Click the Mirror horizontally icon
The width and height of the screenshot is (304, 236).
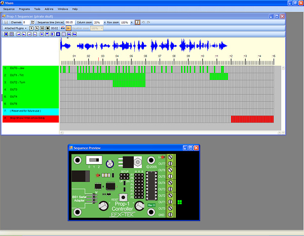(53, 34)
